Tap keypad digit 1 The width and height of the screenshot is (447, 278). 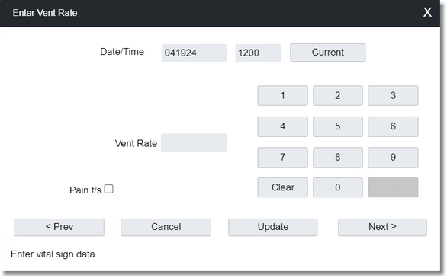click(x=282, y=96)
